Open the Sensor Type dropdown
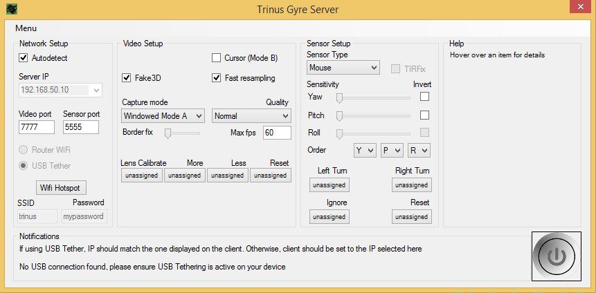 point(343,68)
